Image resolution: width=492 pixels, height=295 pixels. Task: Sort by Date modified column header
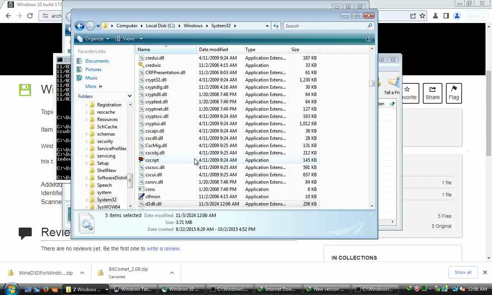[220, 50]
